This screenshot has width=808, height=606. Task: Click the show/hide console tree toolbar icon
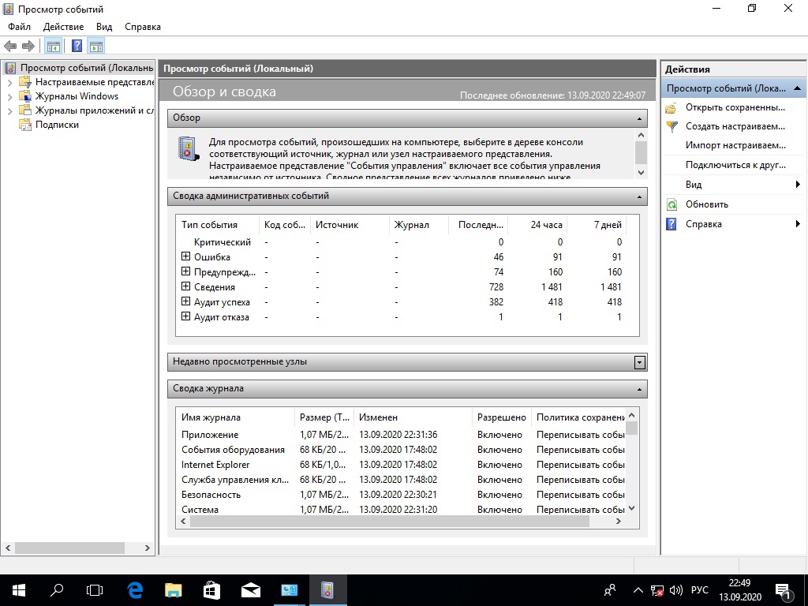[x=53, y=46]
